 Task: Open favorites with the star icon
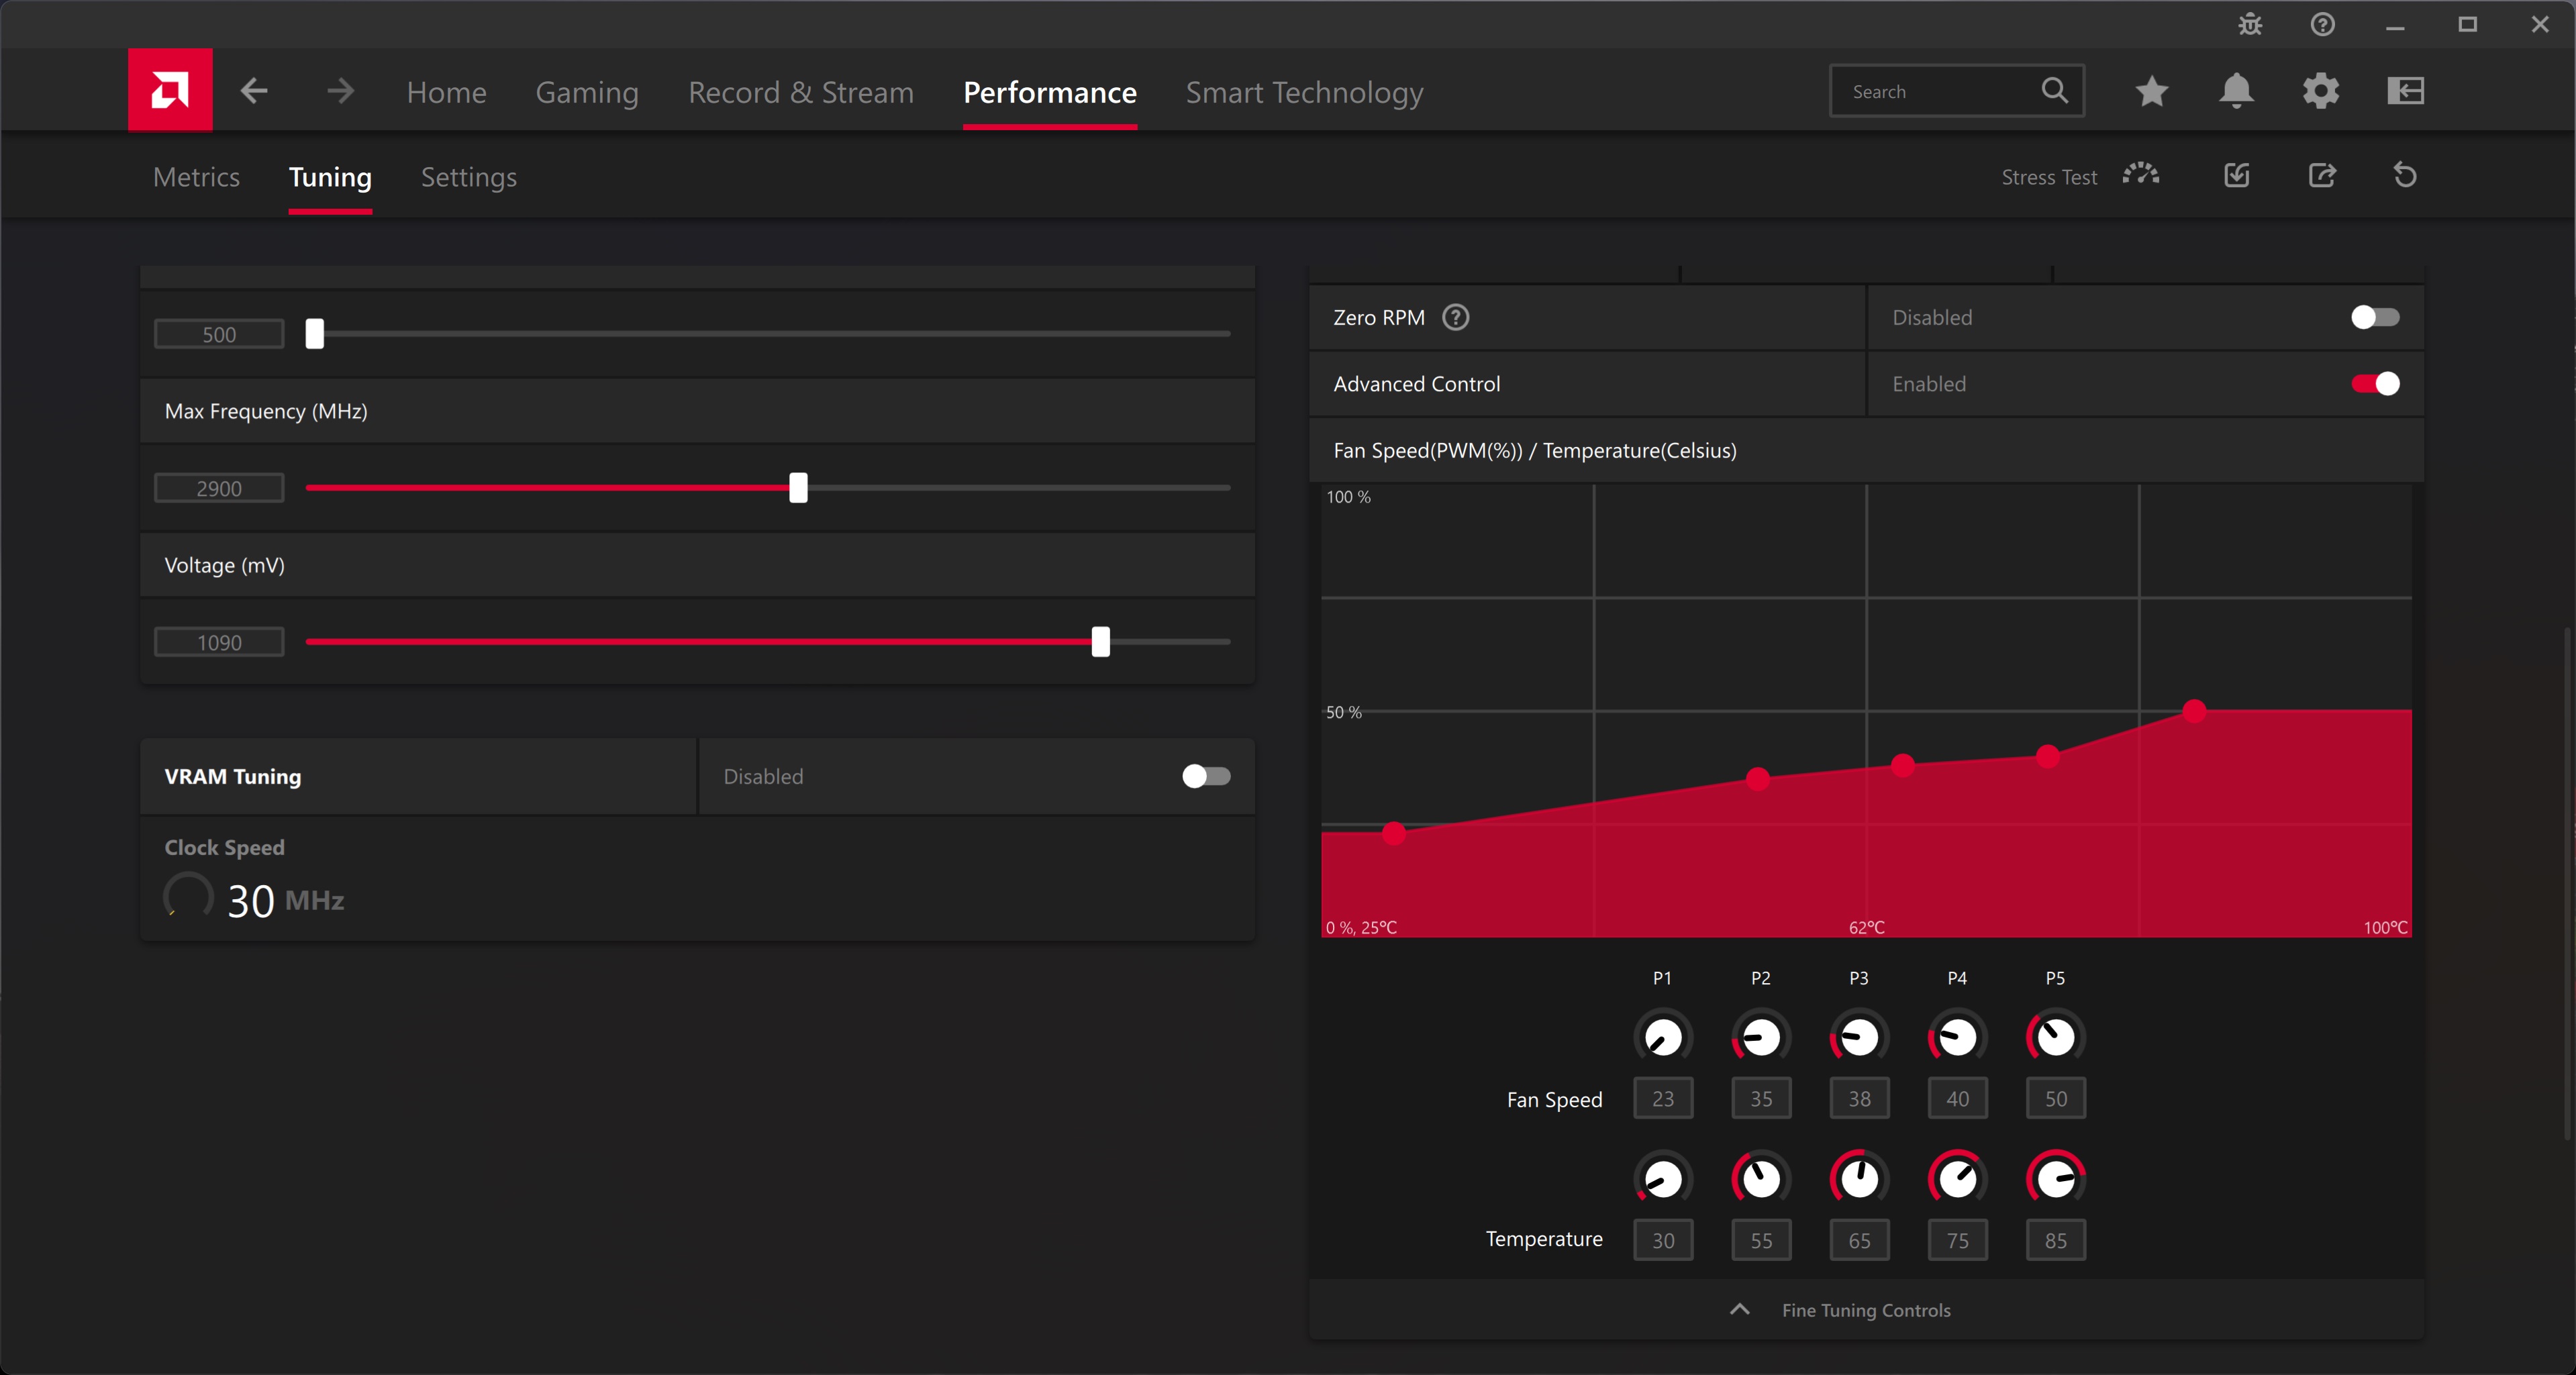pos(2152,91)
